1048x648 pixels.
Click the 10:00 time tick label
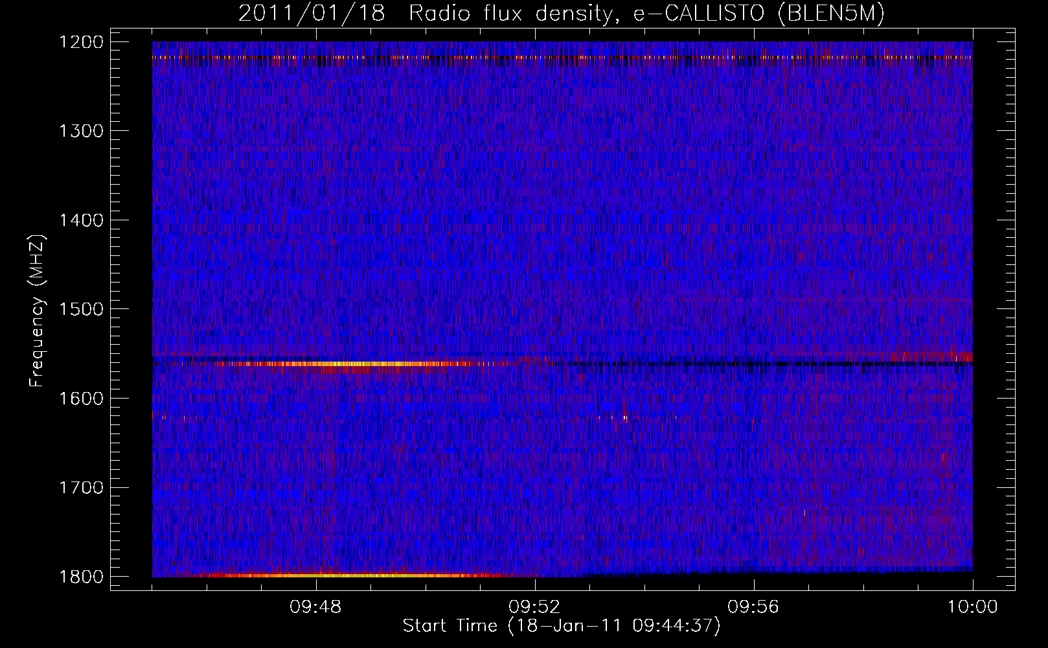(x=973, y=607)
